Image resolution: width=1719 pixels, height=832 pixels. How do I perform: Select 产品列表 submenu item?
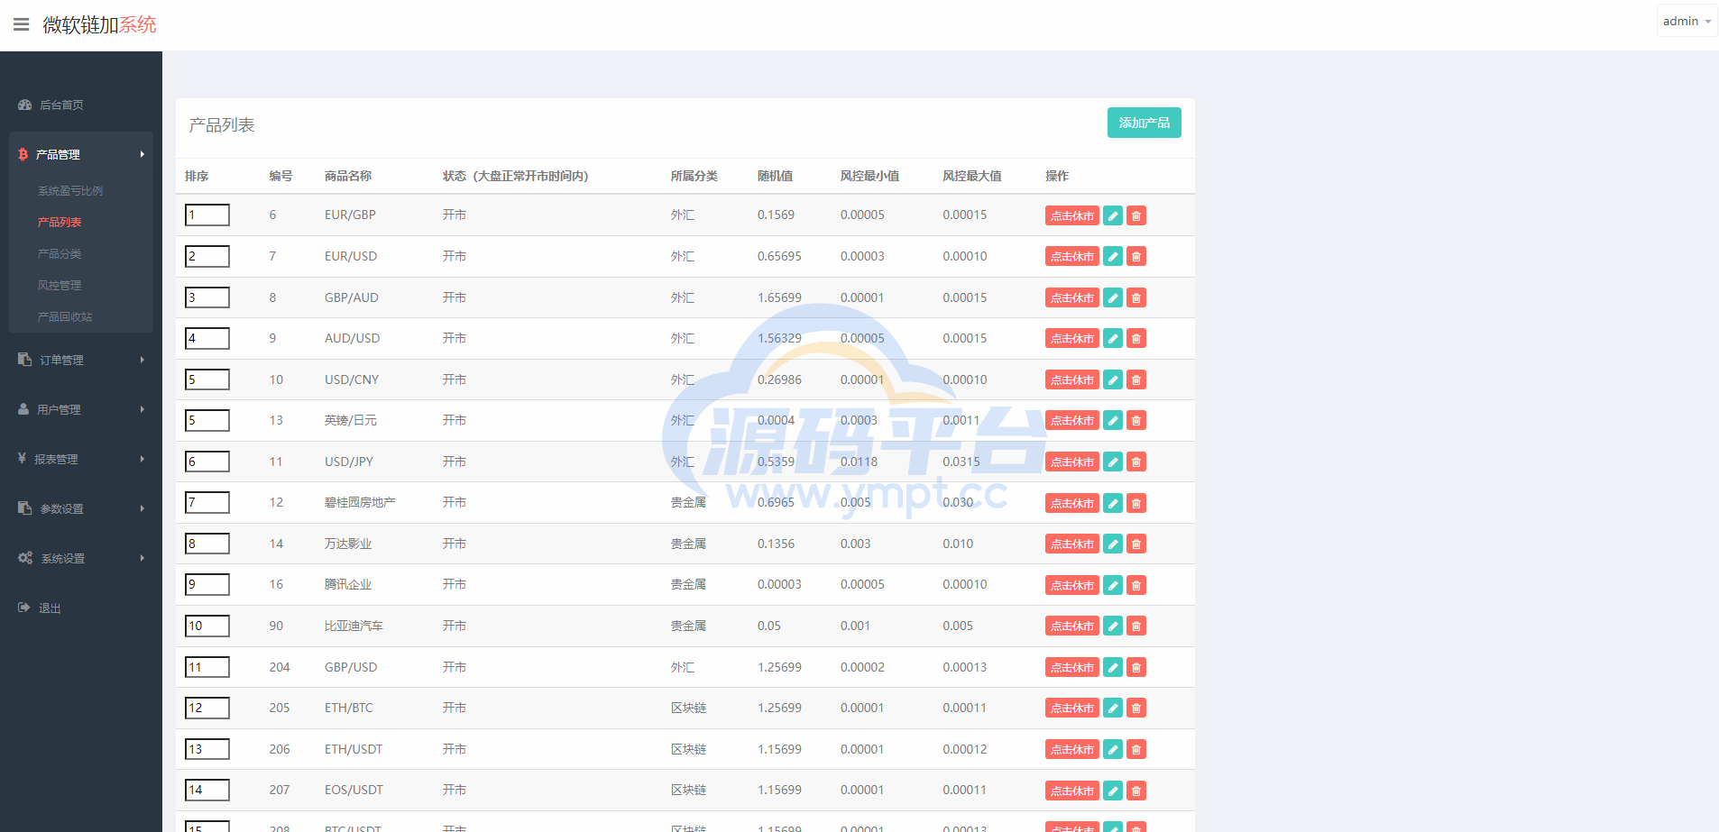point(60,223)
